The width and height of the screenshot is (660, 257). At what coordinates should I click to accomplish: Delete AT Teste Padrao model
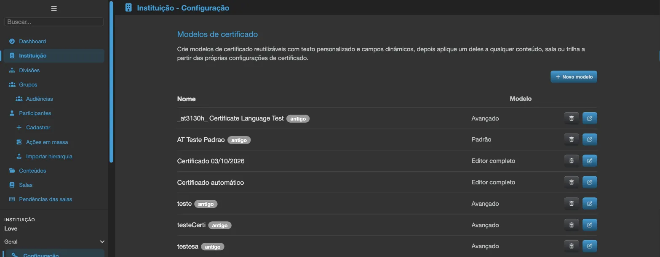click(x=572, y=139)
